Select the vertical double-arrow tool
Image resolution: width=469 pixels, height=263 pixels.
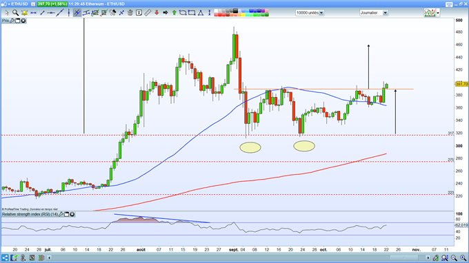point(210,13)
